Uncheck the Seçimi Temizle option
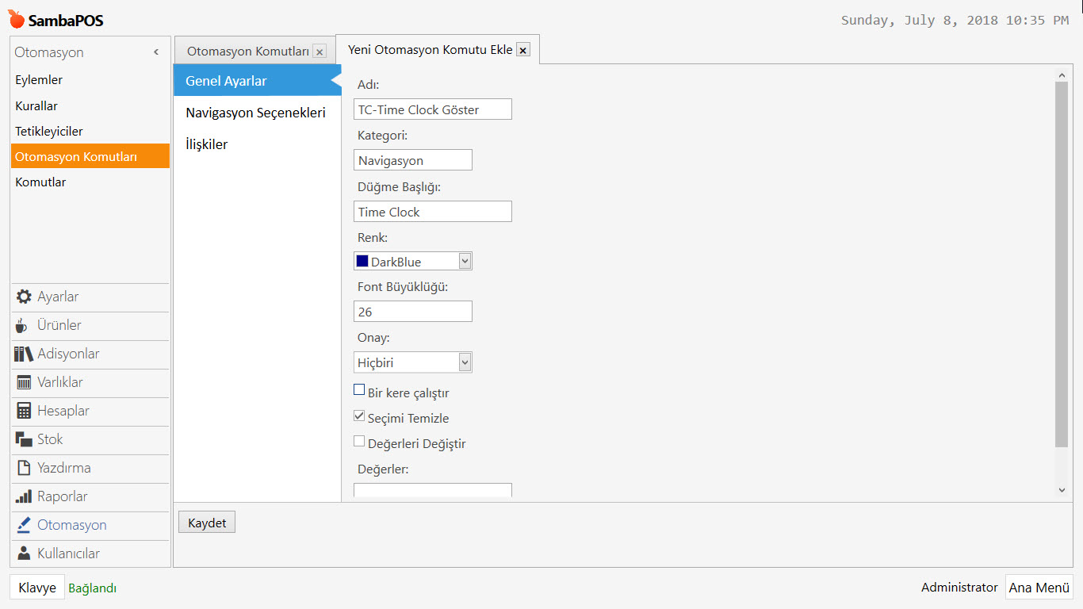Screen dimensions: 1083x609 [359, 415]
